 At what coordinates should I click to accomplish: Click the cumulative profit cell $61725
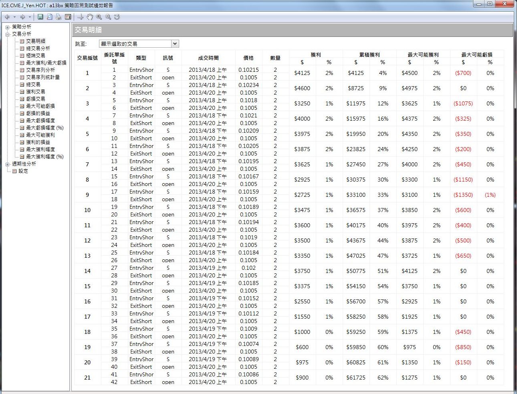tap(356, 378)
